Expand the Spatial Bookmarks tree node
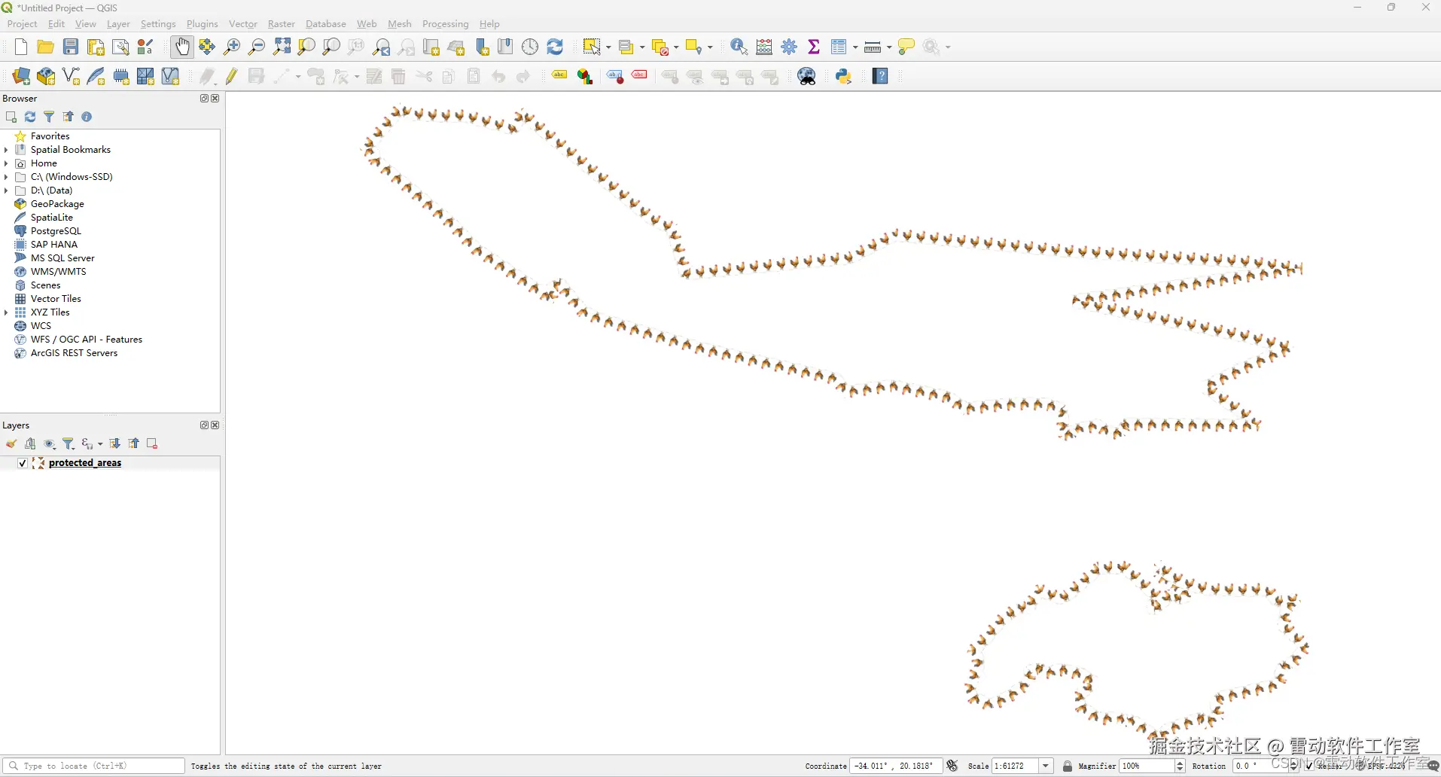The image size is (1441, 777). pyautogui.click(x=6, y=150)
